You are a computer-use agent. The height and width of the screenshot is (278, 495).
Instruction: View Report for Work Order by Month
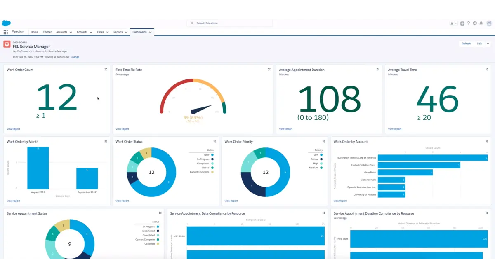click(x=13, y=201)
